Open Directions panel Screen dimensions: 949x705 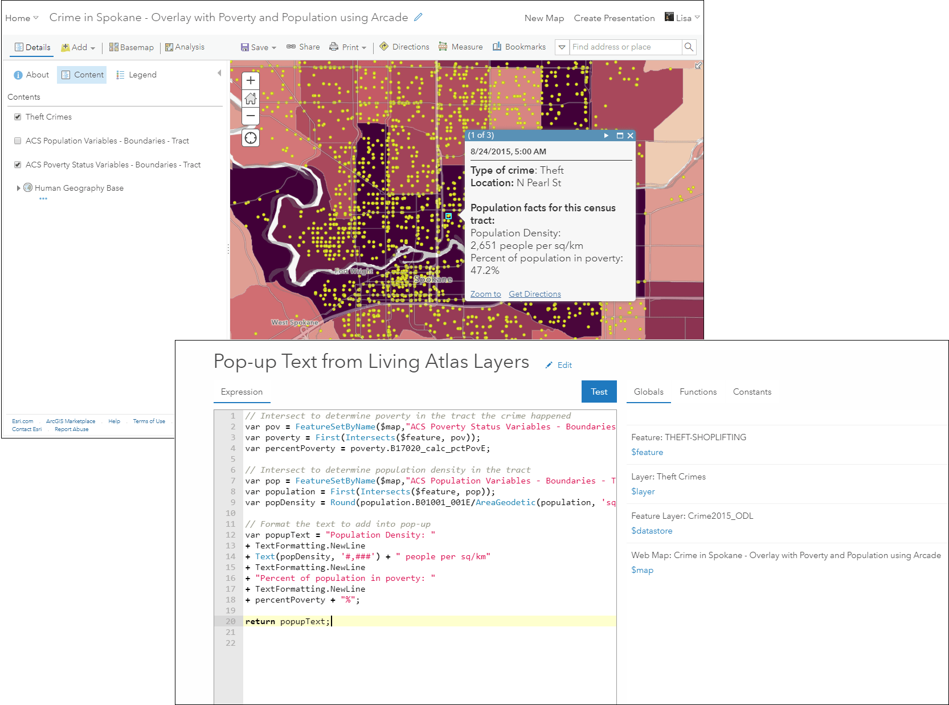(x=404, y=47)
